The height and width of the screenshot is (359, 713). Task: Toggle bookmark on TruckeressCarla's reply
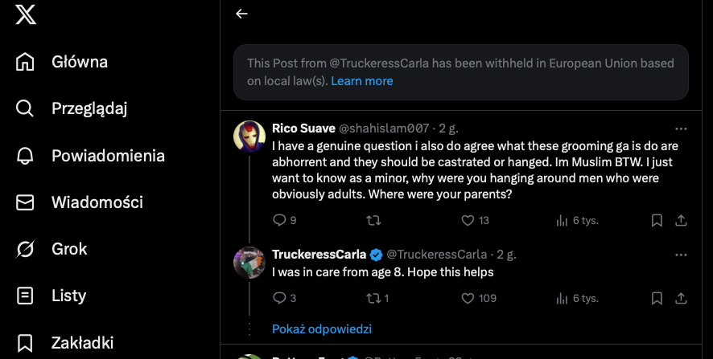click(x=657, y=298)
